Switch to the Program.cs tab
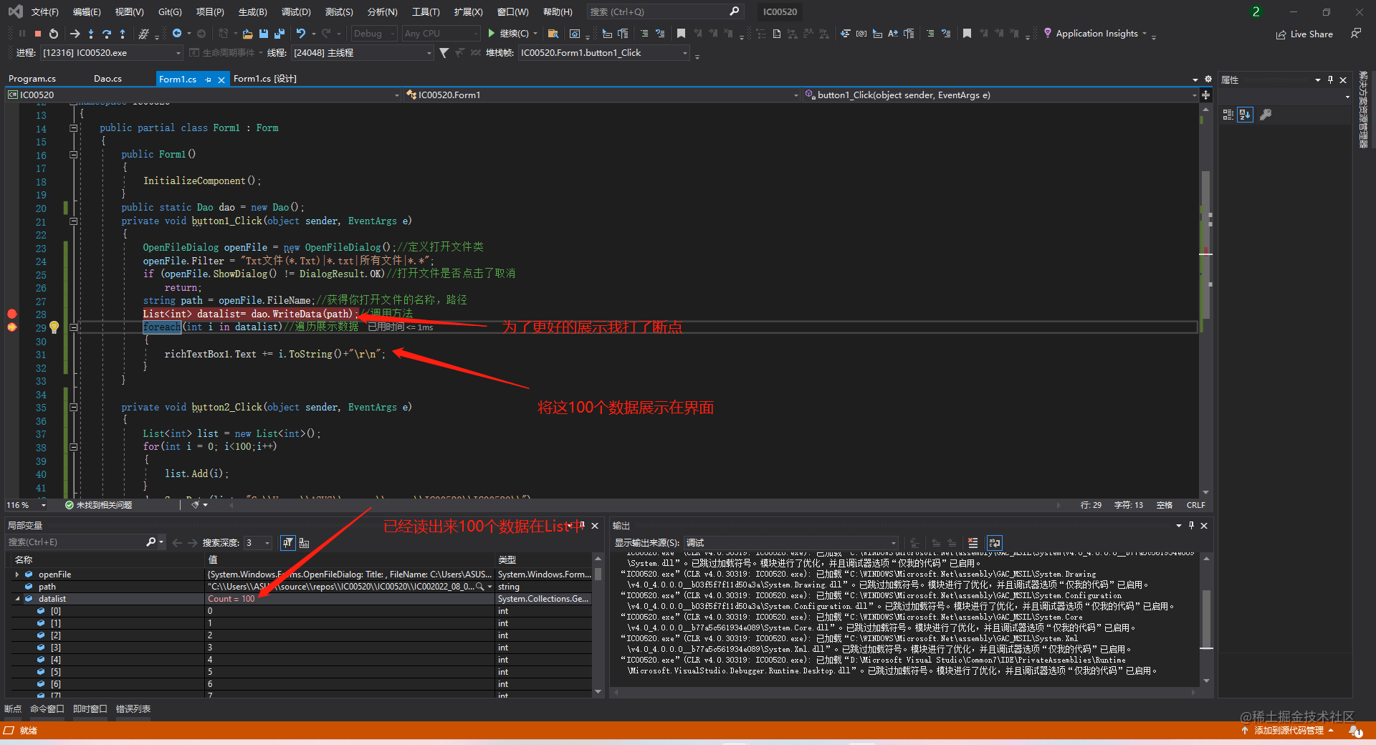The height and width of the screenshot is (745, 1376). coord(32,79)
